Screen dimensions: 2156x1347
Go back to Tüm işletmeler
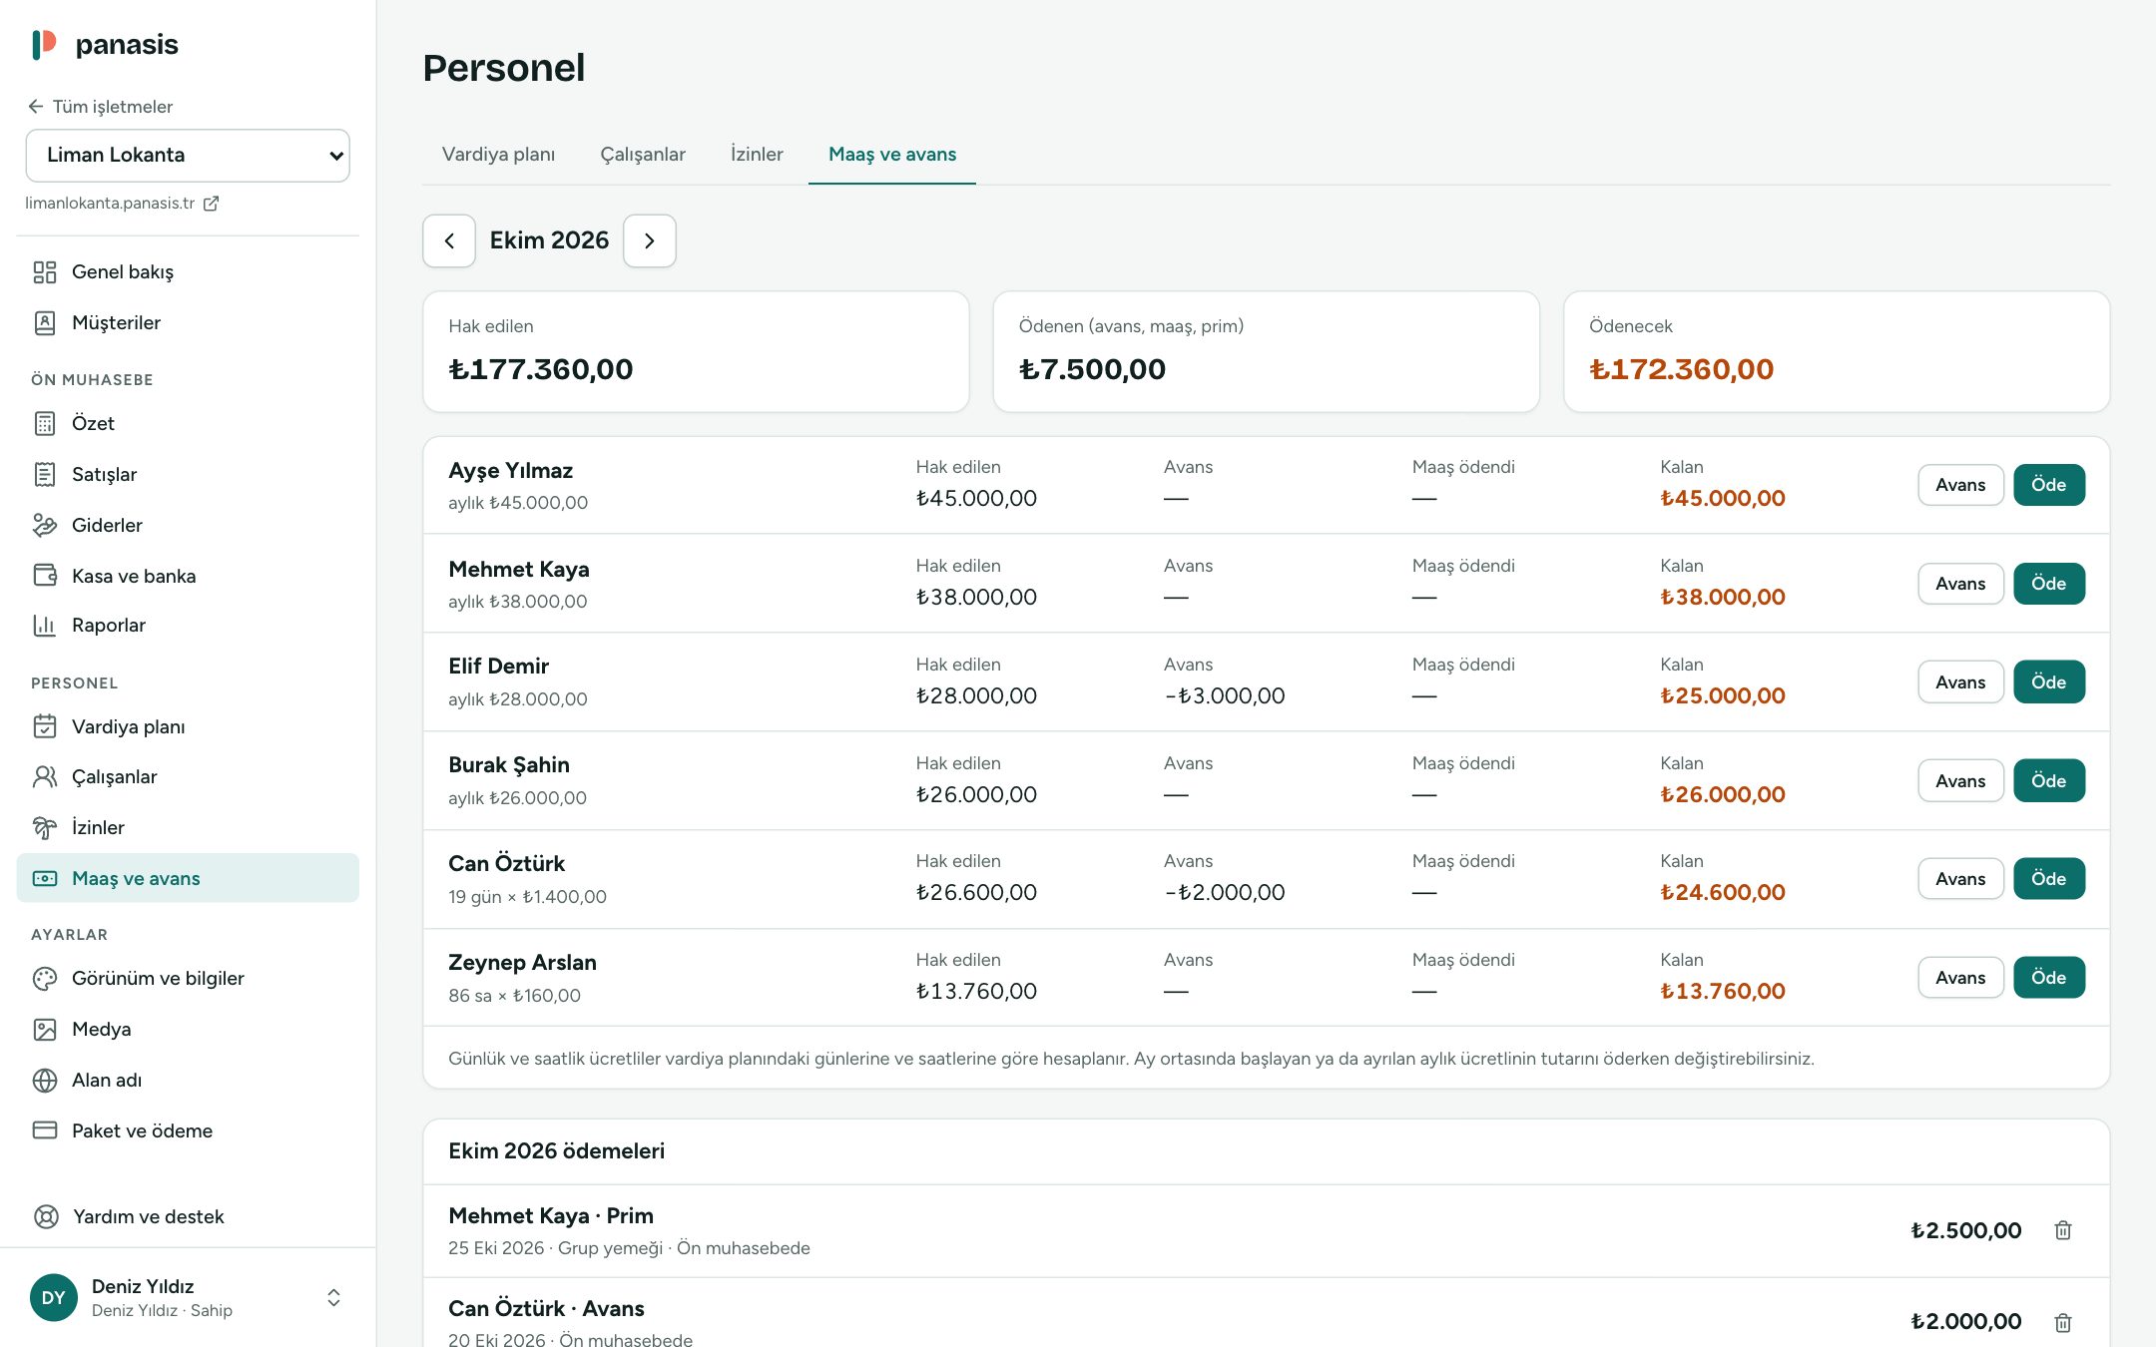coord(101,107)
